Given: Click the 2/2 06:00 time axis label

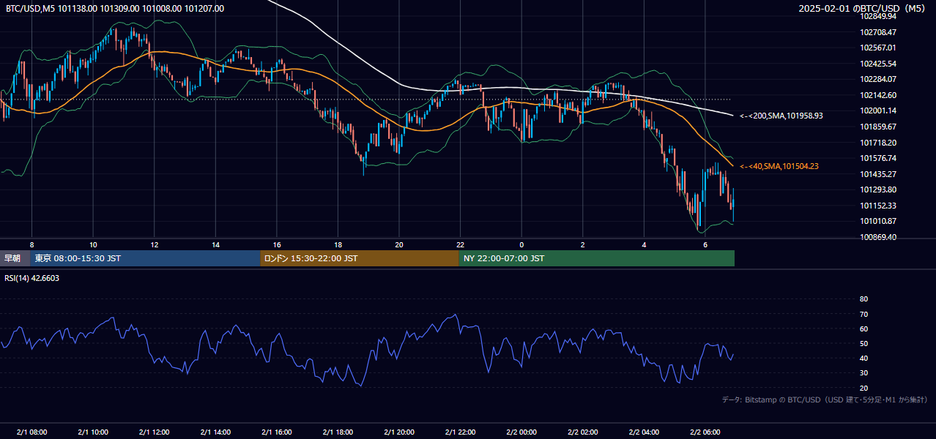Looking at the screenshot, I should pos(705,432).
